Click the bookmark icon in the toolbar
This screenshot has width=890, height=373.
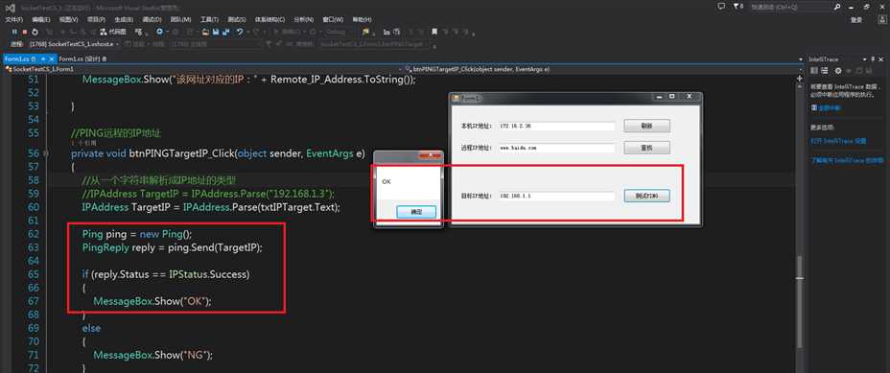point(434,32)
